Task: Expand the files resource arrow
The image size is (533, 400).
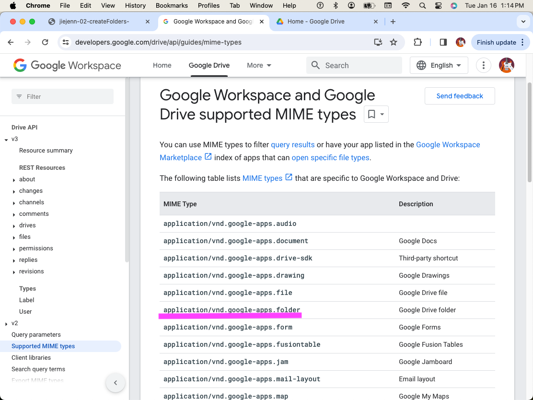Action: [x=14, y=237]
